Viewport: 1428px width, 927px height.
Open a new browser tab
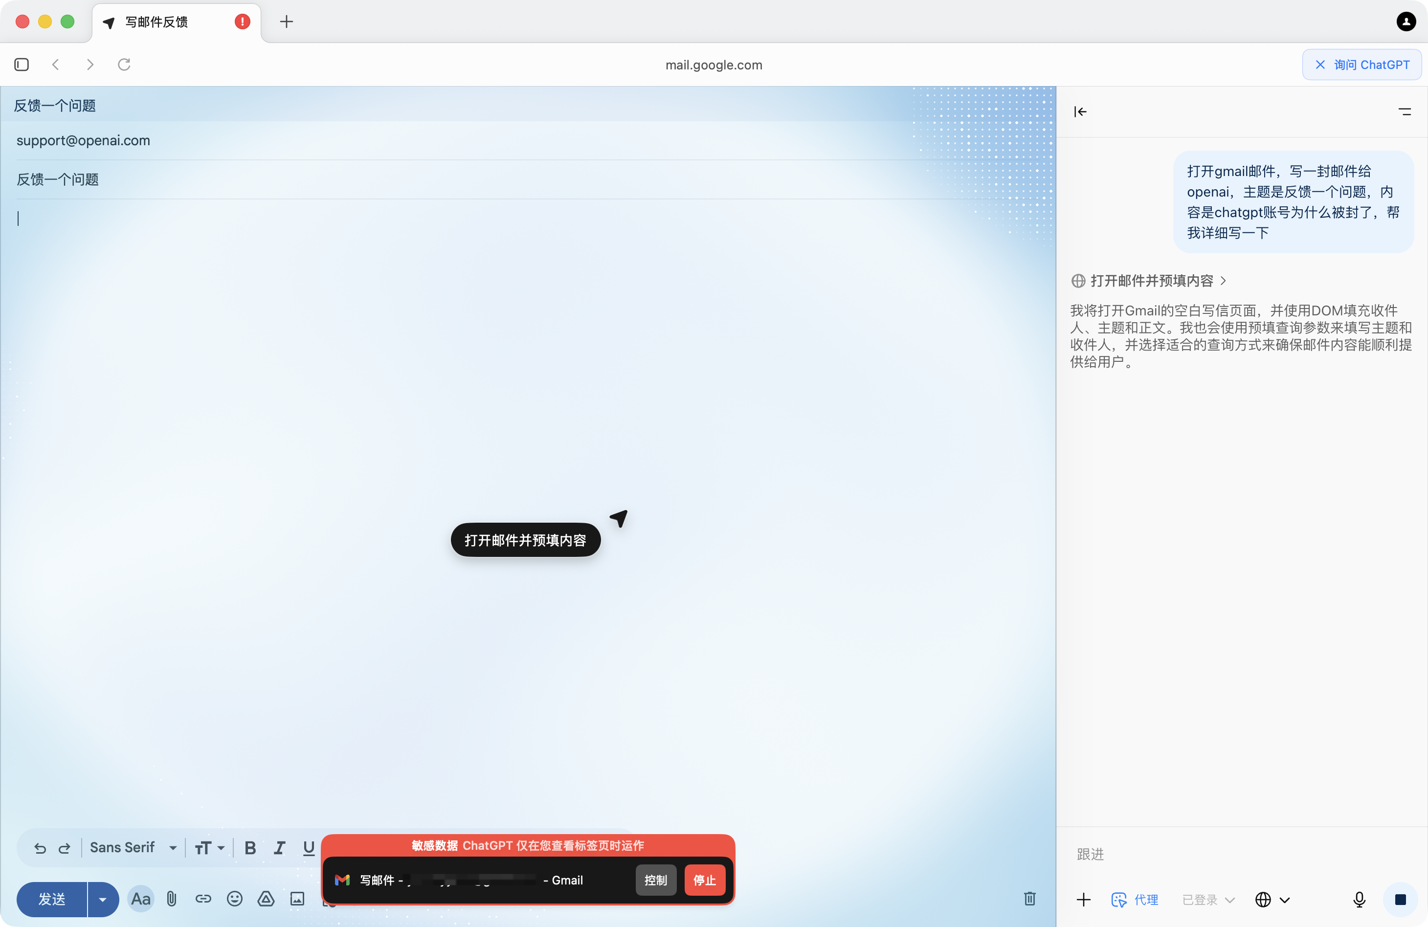click(x=286, y=22)
